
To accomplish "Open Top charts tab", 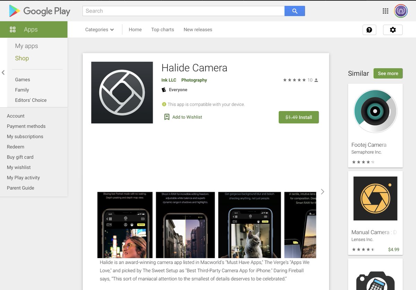I will [163, 30].
